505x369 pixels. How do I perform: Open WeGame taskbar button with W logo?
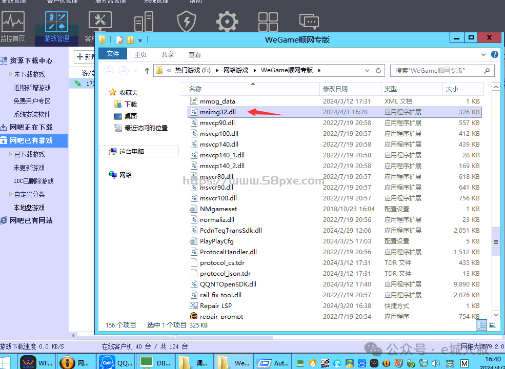click(x=36, y=362)
